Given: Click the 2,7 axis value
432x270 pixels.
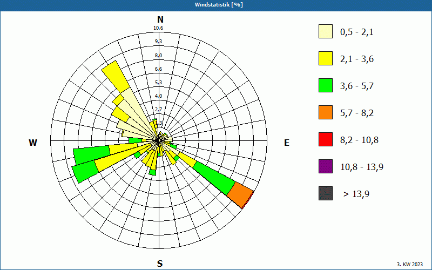Looking at the screenshot, I should (158, 110).
